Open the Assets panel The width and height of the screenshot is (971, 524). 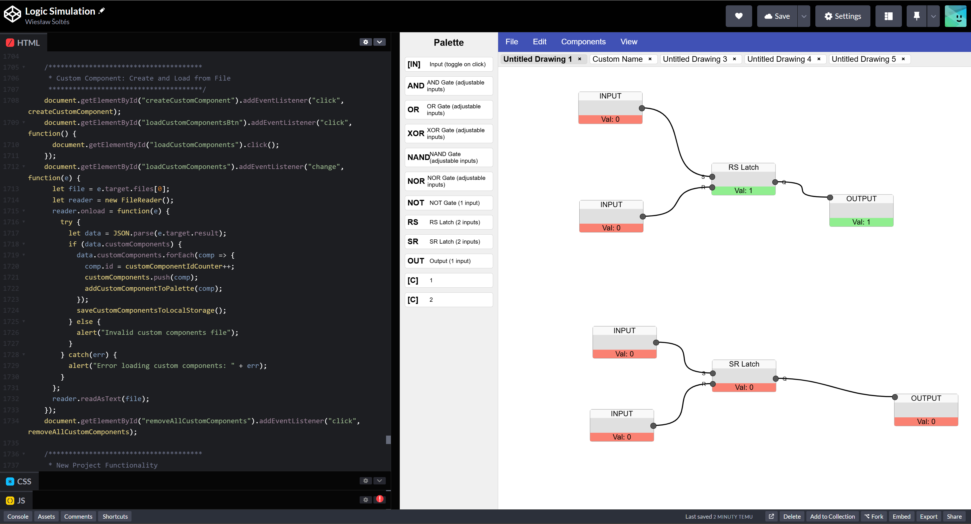pyautogui.click(x=46, y=516)
